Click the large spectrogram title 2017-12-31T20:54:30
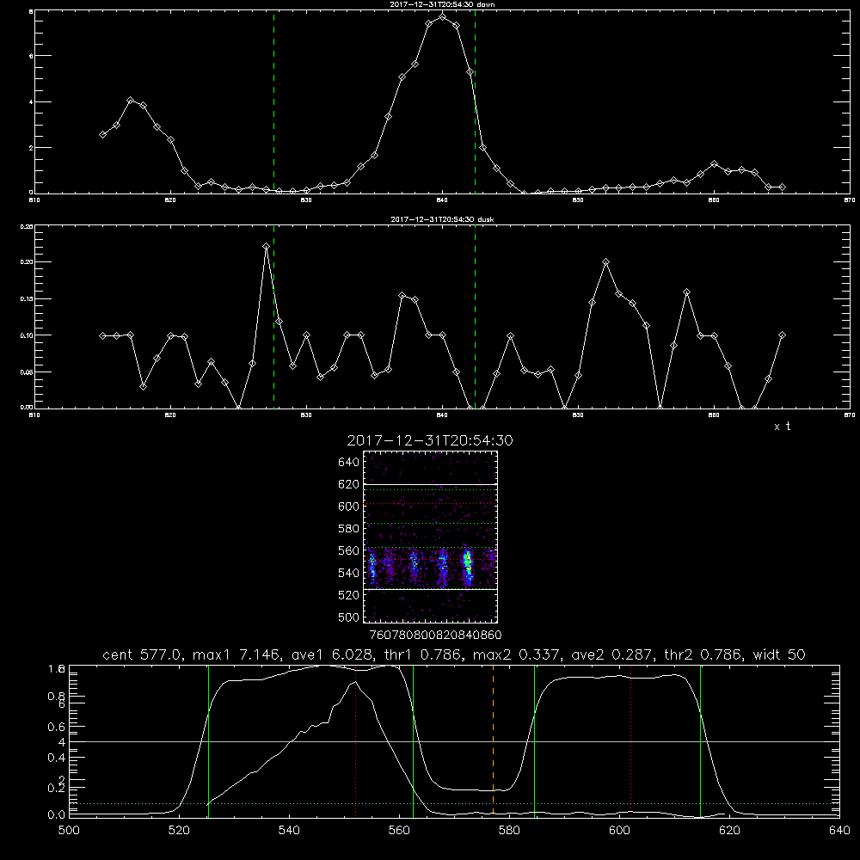The width and height of the screenshot is (860, 860). pyautogui.click(x=430, y=440)
